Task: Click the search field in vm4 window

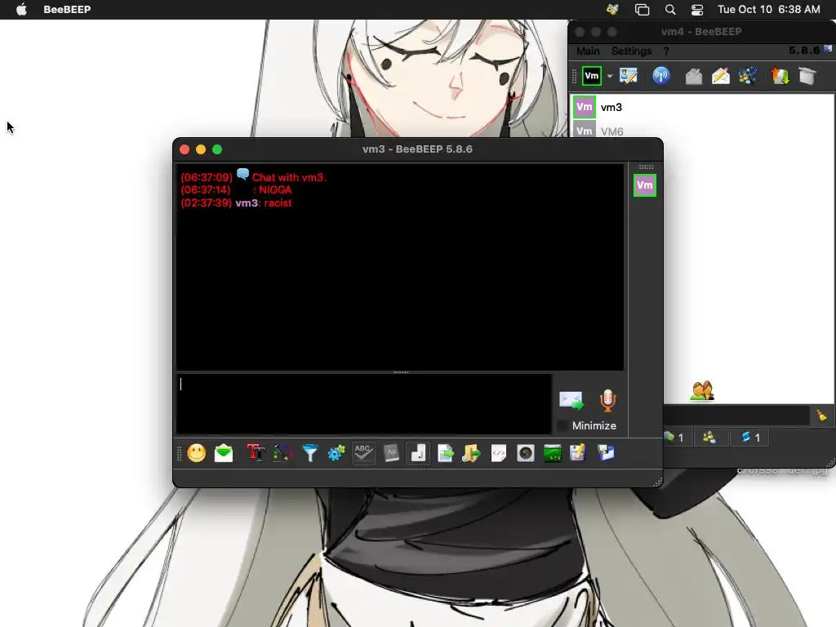Action: pyautogui.click(x=737, y=416)
